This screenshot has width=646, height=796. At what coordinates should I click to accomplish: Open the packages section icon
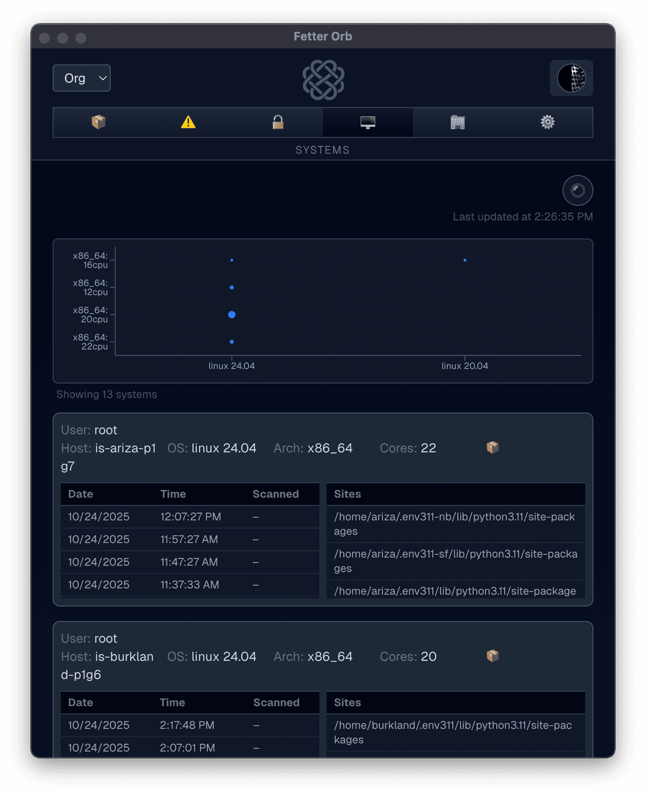97,122
